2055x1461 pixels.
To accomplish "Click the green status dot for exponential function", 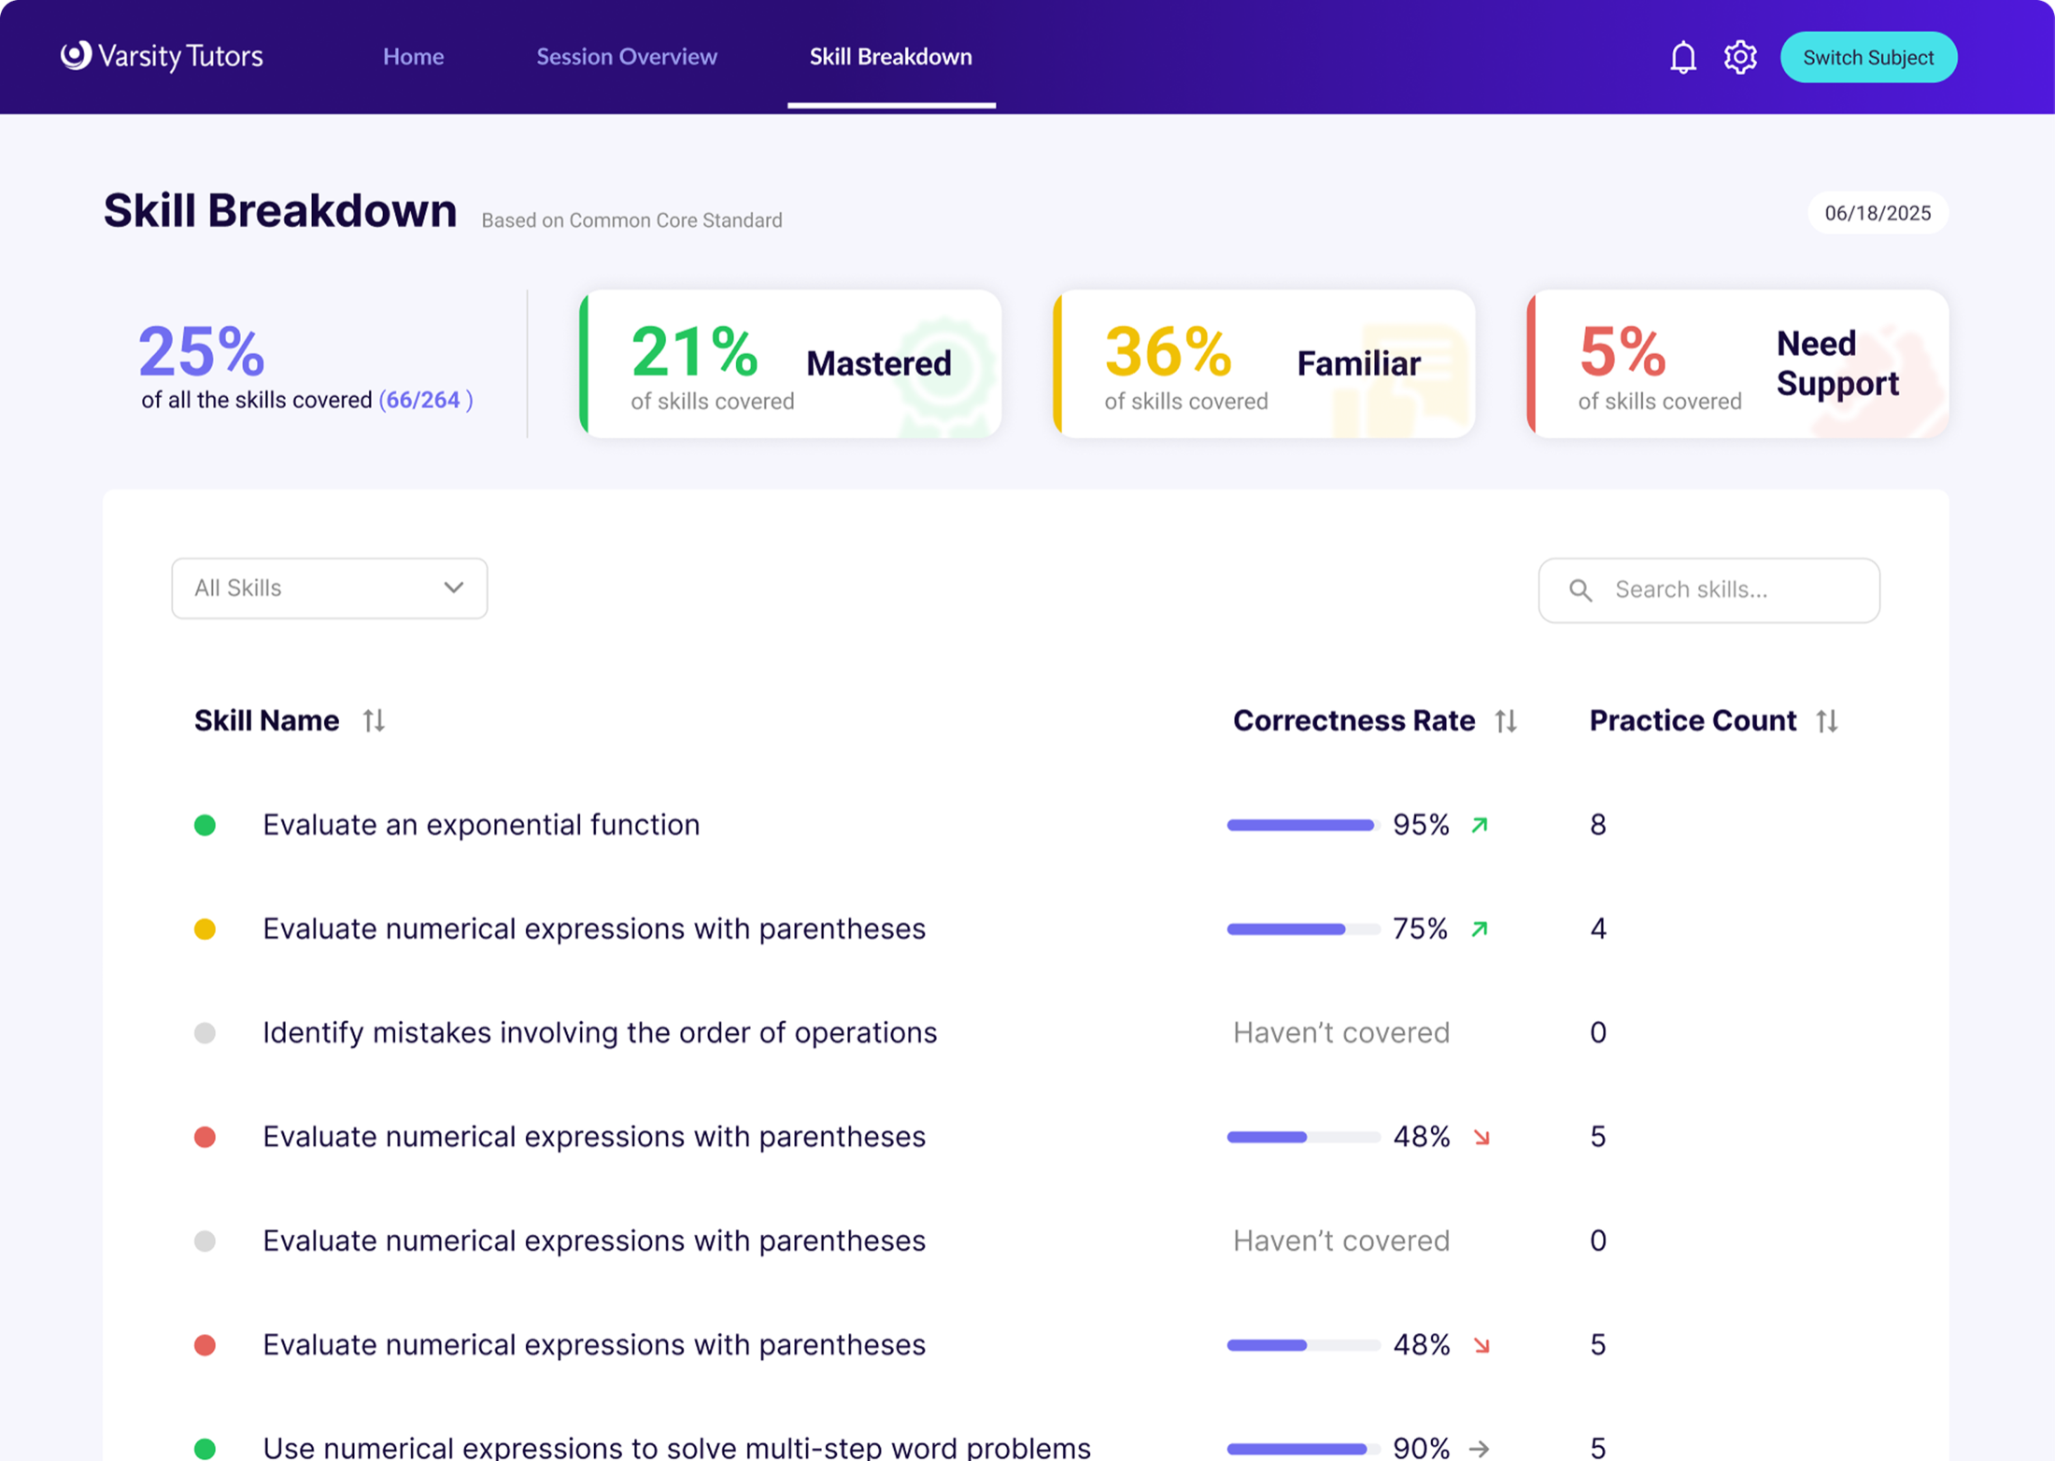I will tap(205, 825).
